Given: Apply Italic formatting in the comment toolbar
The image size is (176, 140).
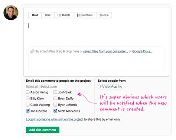Looking at the screenshot, I should tap(48, 15).
